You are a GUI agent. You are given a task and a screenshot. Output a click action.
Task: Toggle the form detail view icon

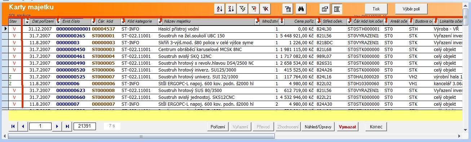tap(337, 9)
